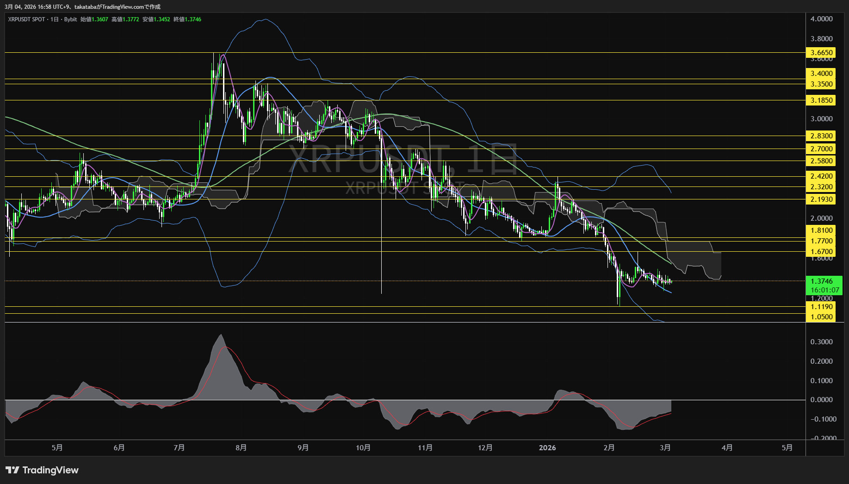This screenshot has height=484, width=849.
Task: Click the 8月 label on time axis
Action: pos(241,448)
